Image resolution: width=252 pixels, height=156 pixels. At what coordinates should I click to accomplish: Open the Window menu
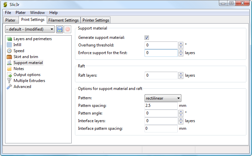pyautogui.click(x=37, y=13)
